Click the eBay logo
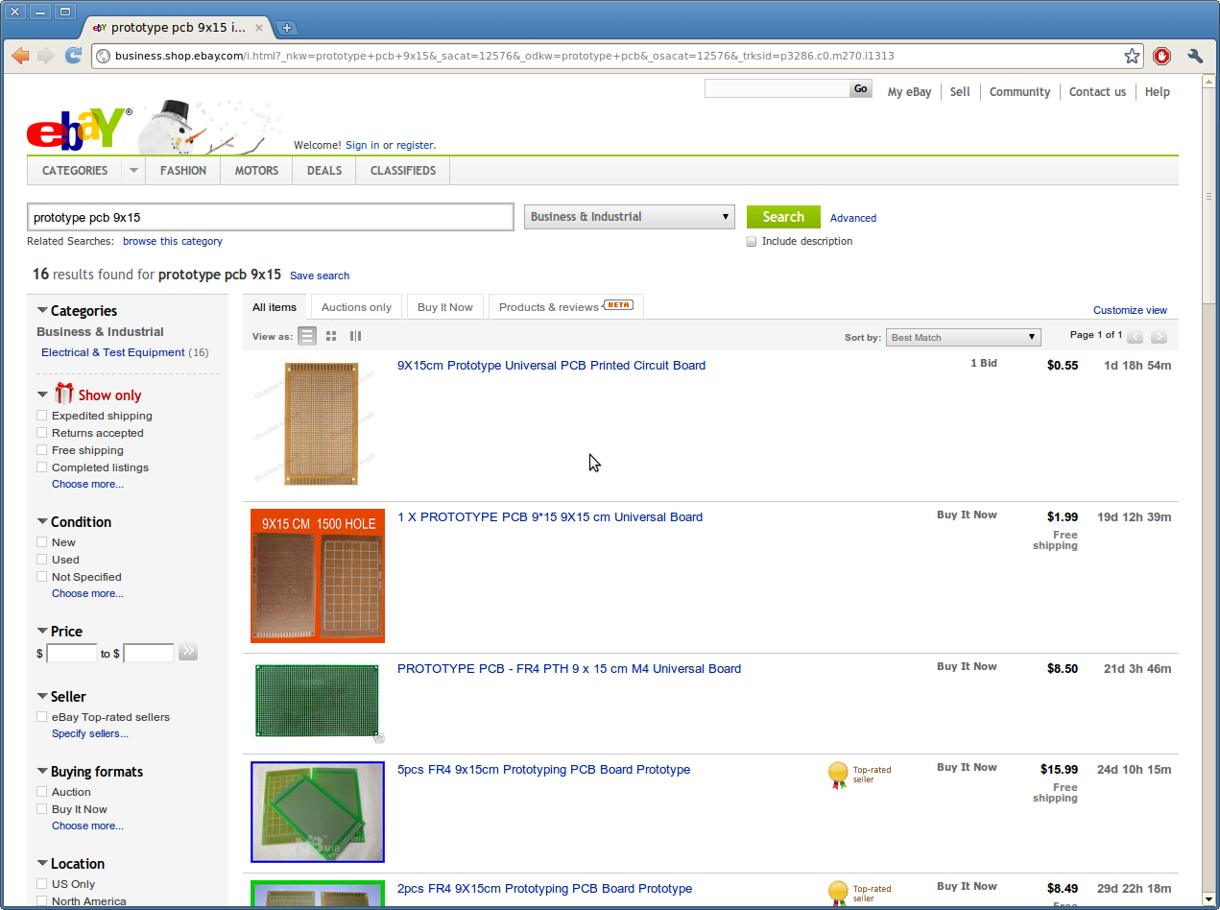The image size is (1220, 910). pyautogui.click(x=80, y=130)
